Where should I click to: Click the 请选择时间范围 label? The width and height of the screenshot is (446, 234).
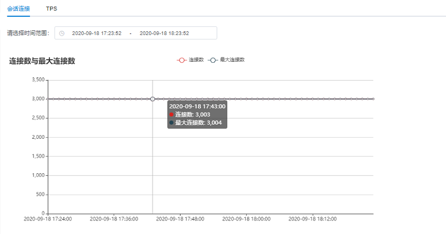coord(28,33)
